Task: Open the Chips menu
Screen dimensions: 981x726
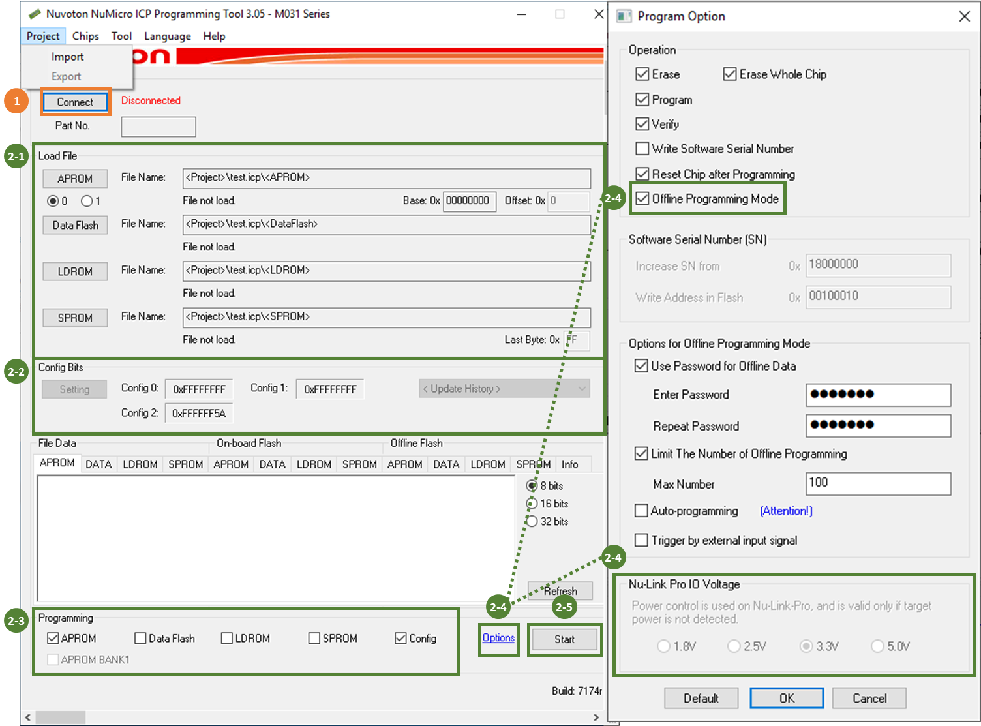Action: [85, 37]
